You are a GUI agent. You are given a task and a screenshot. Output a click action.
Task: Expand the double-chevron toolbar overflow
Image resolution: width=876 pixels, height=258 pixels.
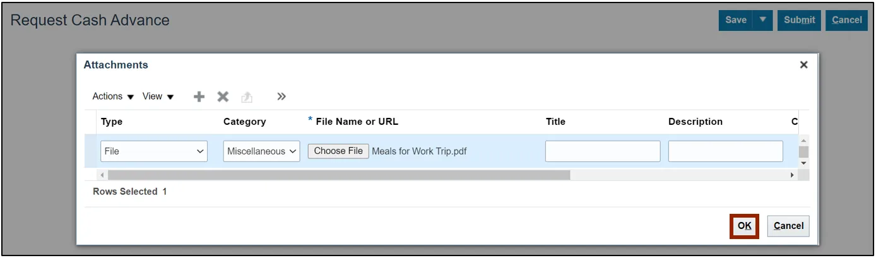[281, 97]
